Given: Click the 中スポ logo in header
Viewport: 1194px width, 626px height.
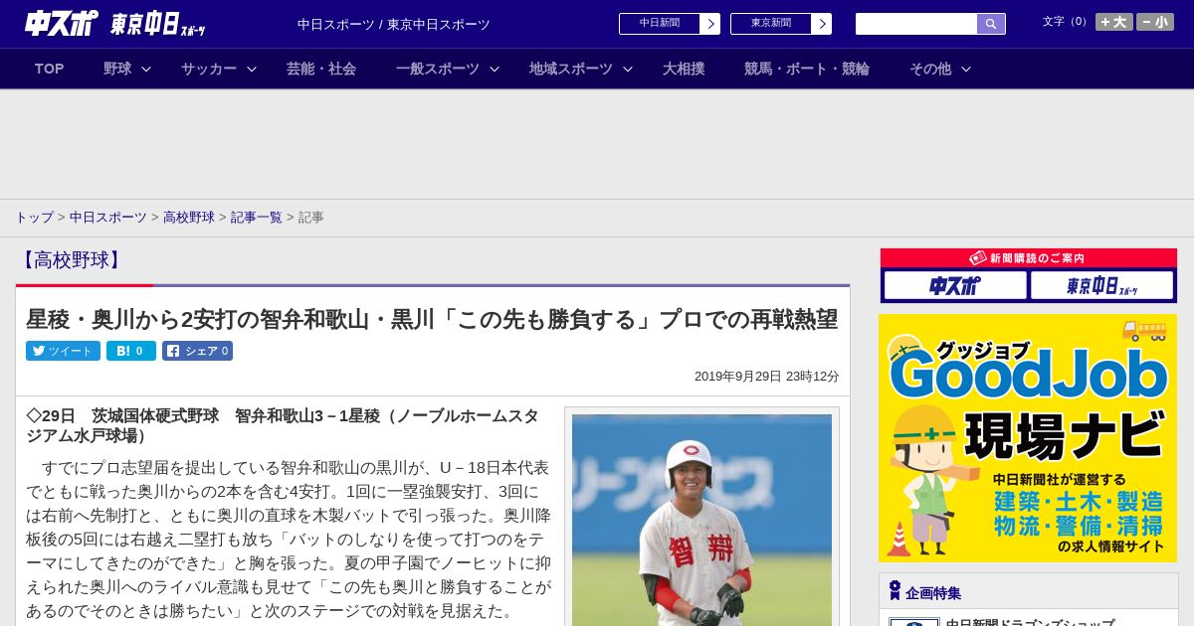Looking at the screenshot, I should (61, 24).
